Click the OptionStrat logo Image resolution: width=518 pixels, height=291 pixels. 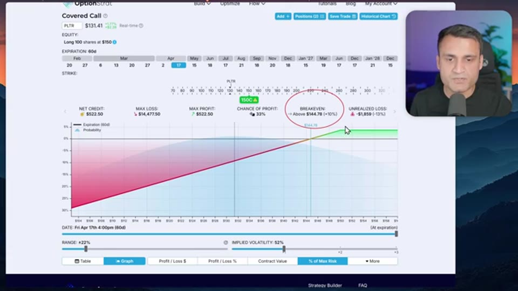coord(87,4)
